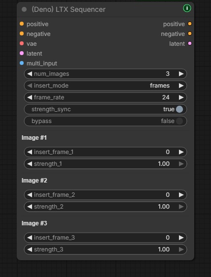Image resolution: width=211 pixels, height=277 pixels.
Task: Toggle the strength_sync switch off
Action: pos(179,109)
